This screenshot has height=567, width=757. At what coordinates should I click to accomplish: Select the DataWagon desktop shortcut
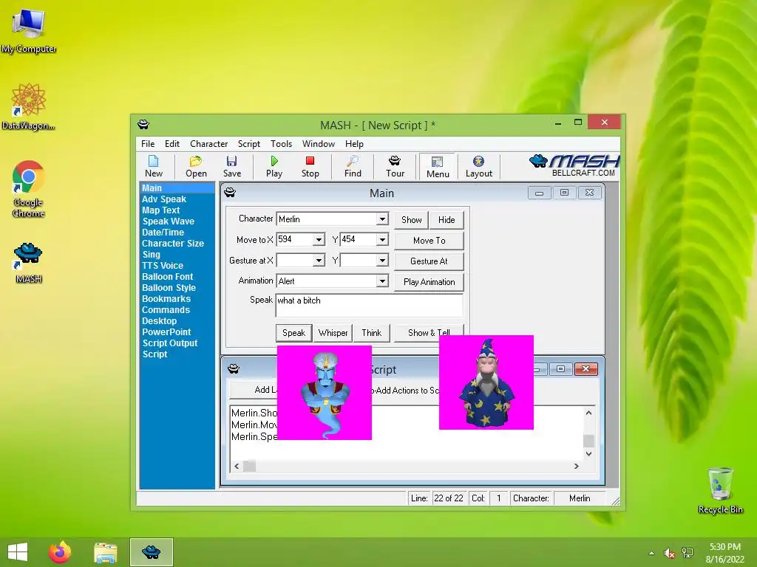[29, 106]
